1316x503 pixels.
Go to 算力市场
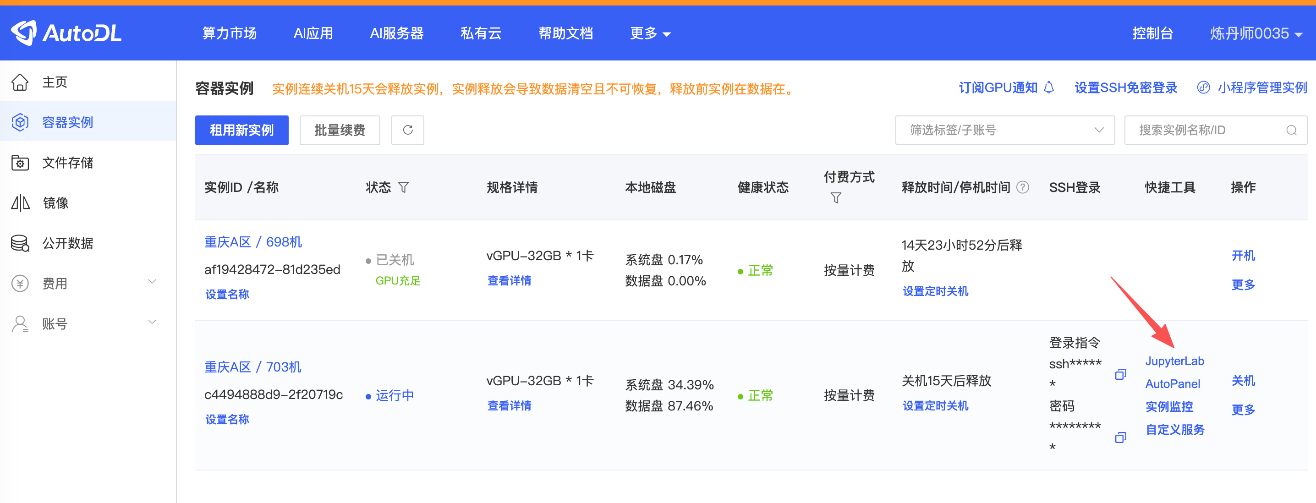pyautogui.click(x=230, y=33)
